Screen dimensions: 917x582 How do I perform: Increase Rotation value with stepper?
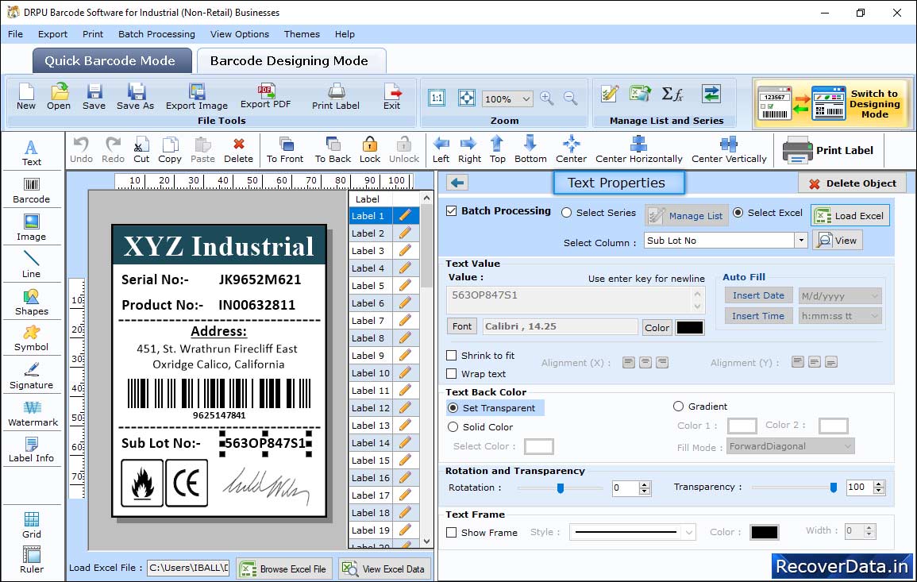[x=645, y=484]
